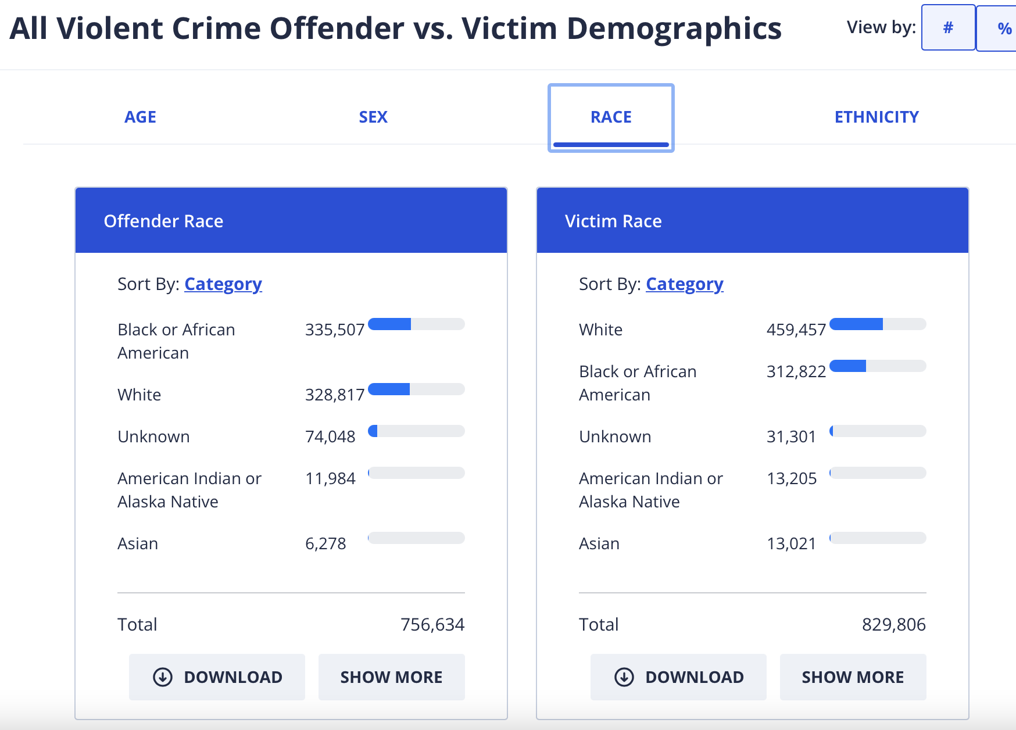Switch view to number (#) mode
The image size is (1016, 730).
pos(948,28)
